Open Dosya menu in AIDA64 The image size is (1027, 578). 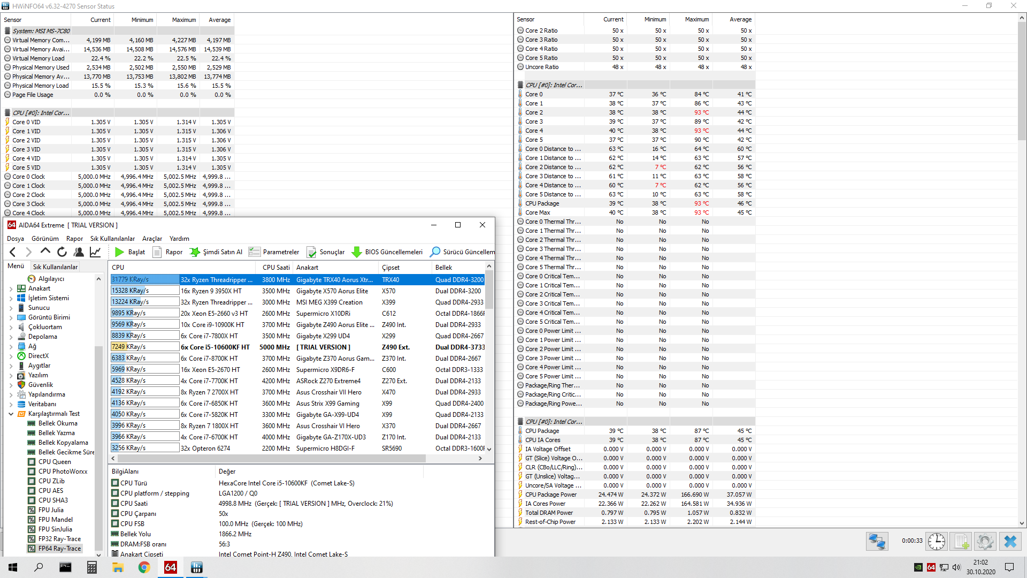[16, 239]
